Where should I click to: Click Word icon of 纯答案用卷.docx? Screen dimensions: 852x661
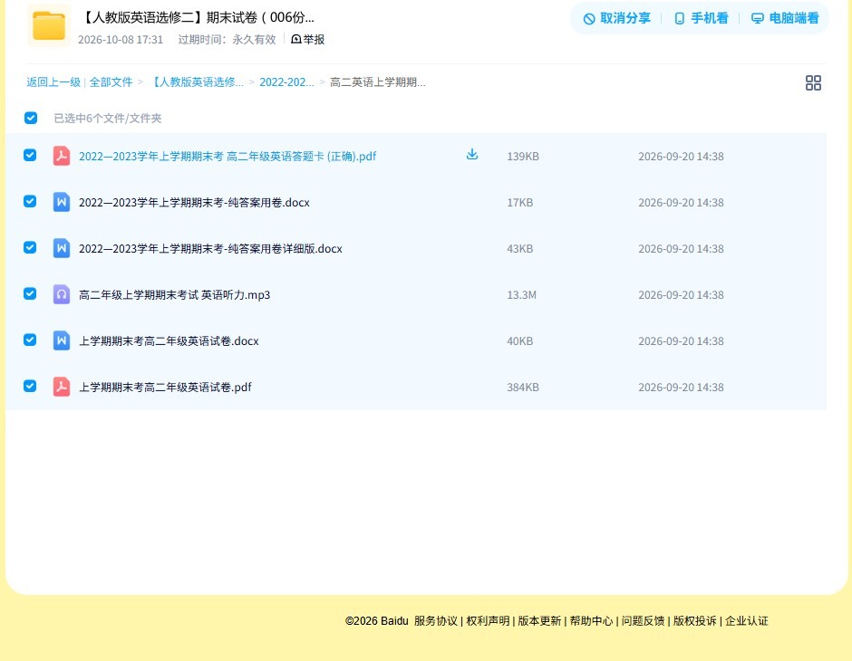[x=62, y=202]
